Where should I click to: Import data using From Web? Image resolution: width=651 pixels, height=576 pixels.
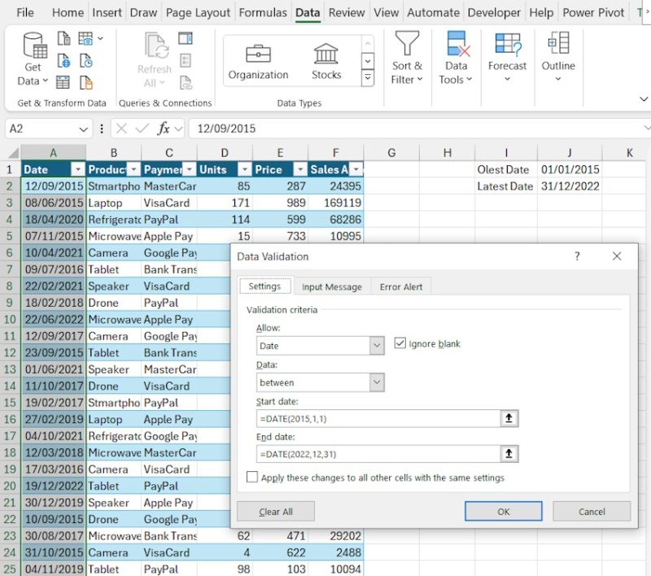63,59
